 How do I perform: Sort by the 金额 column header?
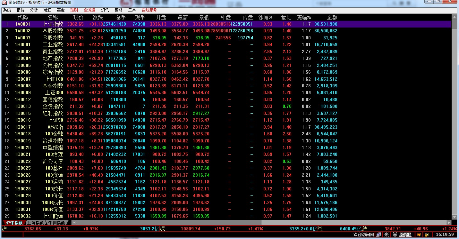pos(332,17)
